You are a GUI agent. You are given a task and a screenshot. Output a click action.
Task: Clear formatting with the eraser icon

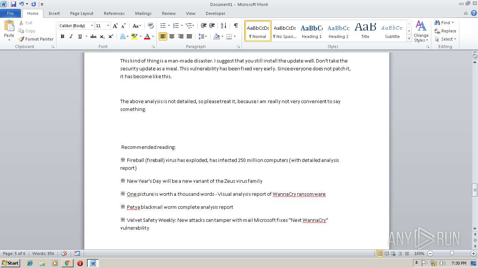[151, 26]
